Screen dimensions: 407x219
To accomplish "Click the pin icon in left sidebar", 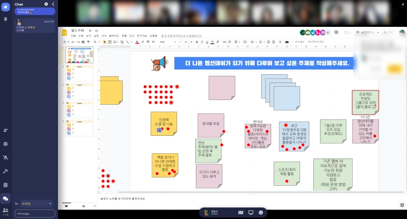I will coord(5,19).
